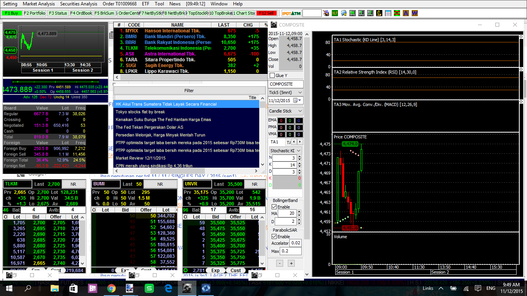Open the Candle Stick chart type dropdown
This screenshot has height=296, width=527.
[285, 111]
